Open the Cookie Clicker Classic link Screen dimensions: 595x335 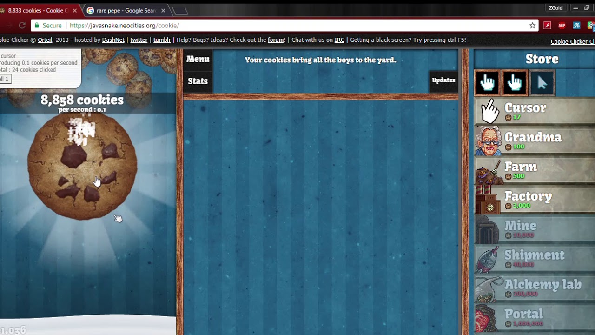click(573, 42)
